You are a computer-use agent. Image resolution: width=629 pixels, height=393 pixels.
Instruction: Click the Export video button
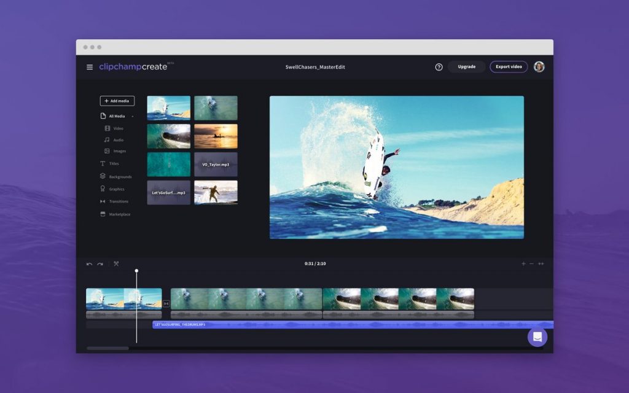click(x=509, y=67)
